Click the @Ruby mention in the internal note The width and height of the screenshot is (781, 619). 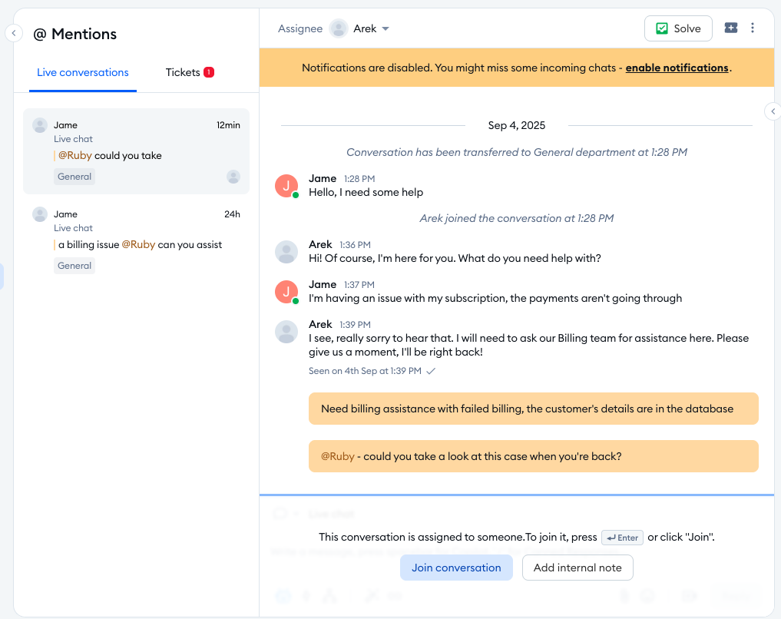point(338,456)
